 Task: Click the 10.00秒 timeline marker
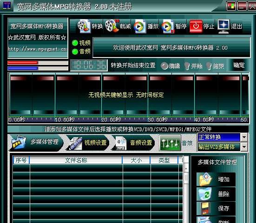click(x=65, y=120)
